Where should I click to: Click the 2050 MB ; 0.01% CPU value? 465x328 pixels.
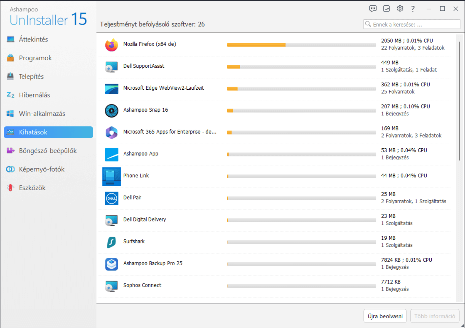pyautogui.click(x=407, y=41)
